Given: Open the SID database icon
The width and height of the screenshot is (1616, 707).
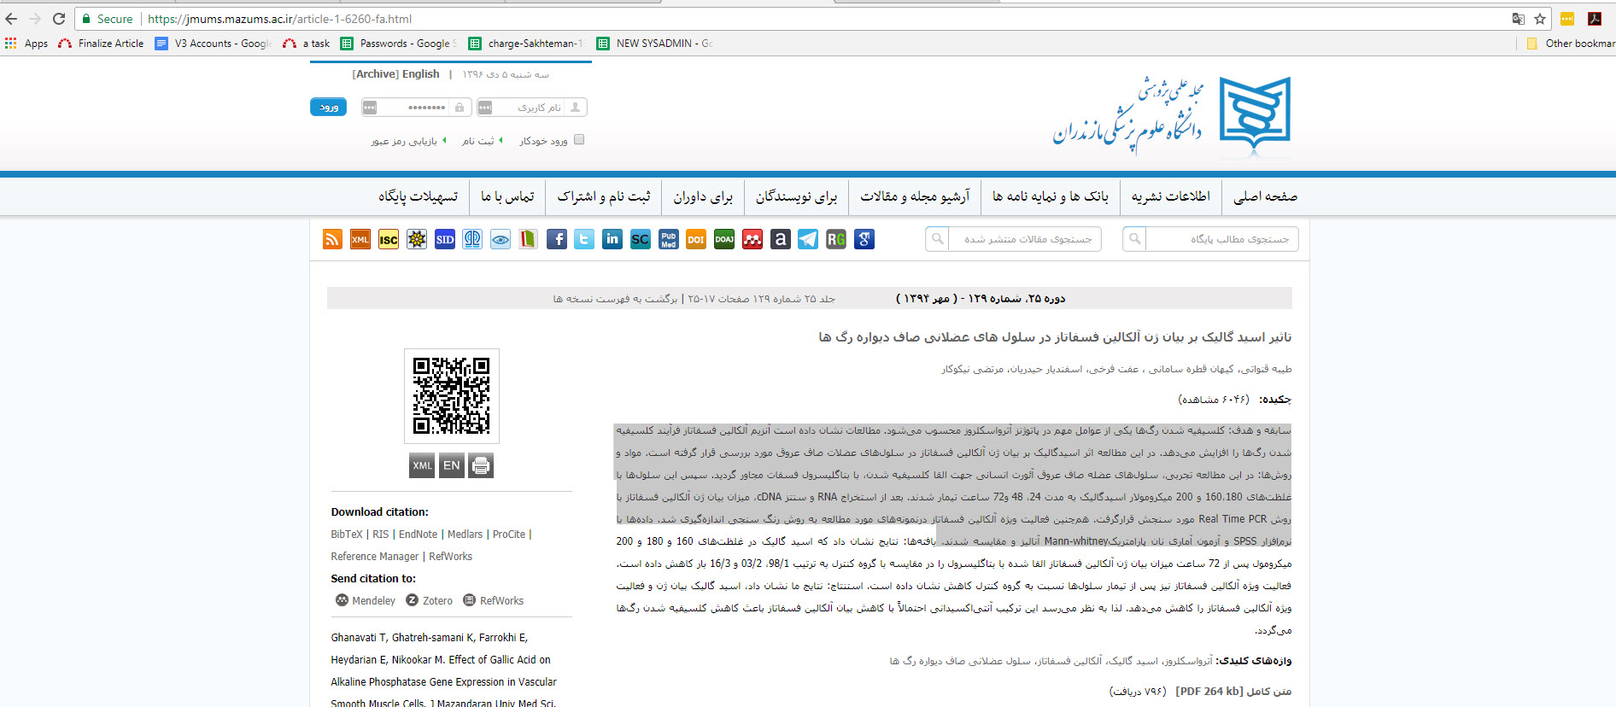Looking at the screenshot, I should click(445, 240).
